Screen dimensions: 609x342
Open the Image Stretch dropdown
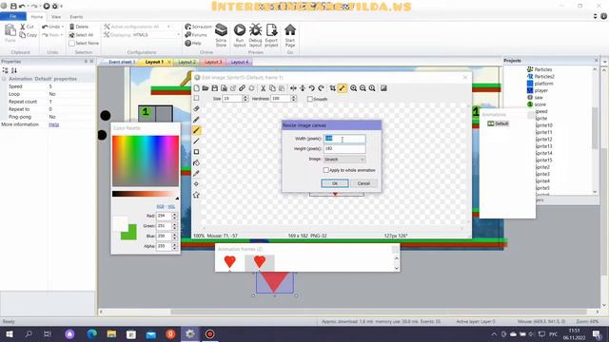coord(344,160)
